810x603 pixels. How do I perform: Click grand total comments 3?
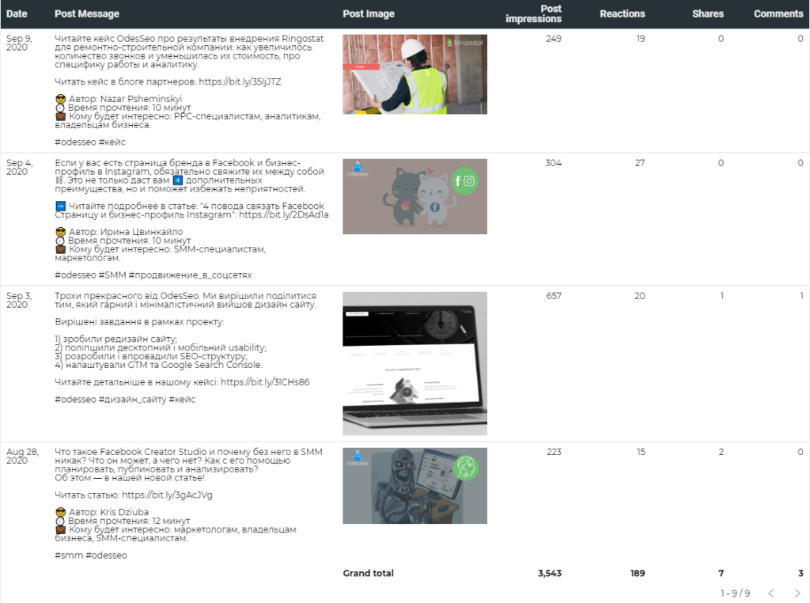801,573
